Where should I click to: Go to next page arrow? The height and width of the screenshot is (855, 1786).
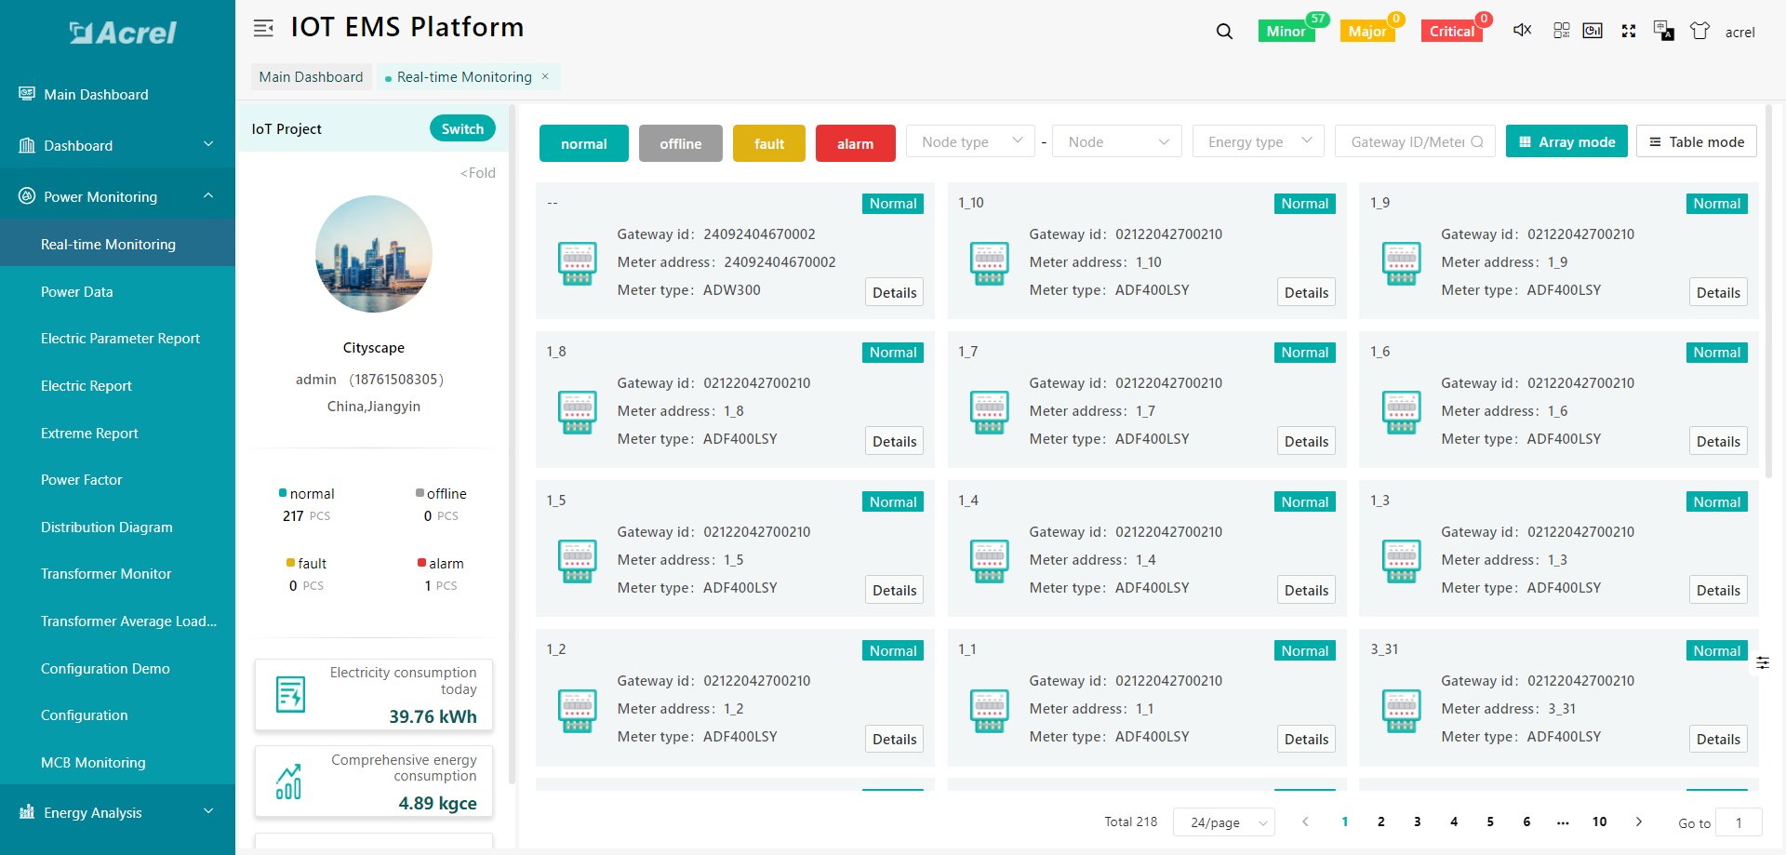(1639, 822)
